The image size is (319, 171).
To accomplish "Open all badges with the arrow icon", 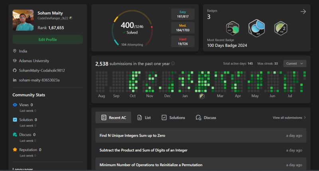I will pyautogui.click(x=303, y=12).
